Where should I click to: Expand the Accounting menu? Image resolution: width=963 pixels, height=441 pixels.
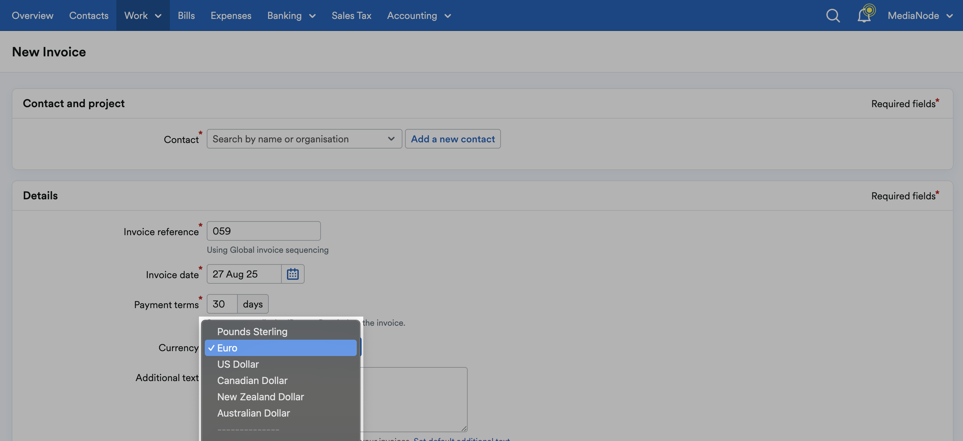419,15
